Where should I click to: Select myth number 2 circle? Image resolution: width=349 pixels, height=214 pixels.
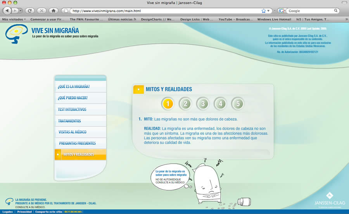click(x=185, y=104)
